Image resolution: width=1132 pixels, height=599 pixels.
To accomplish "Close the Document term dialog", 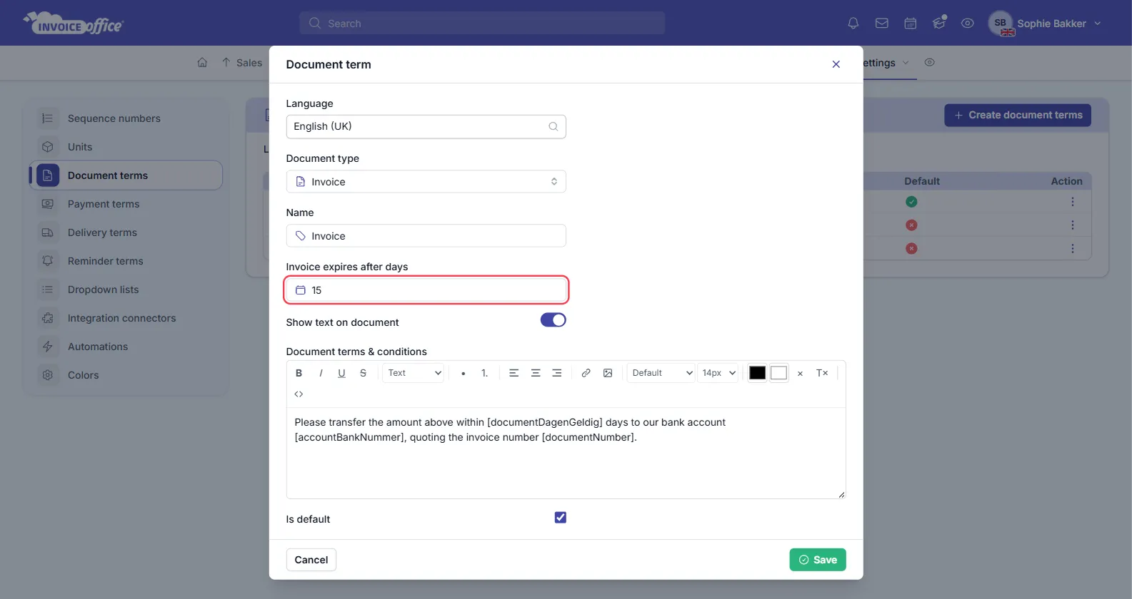I will (836, 64).
